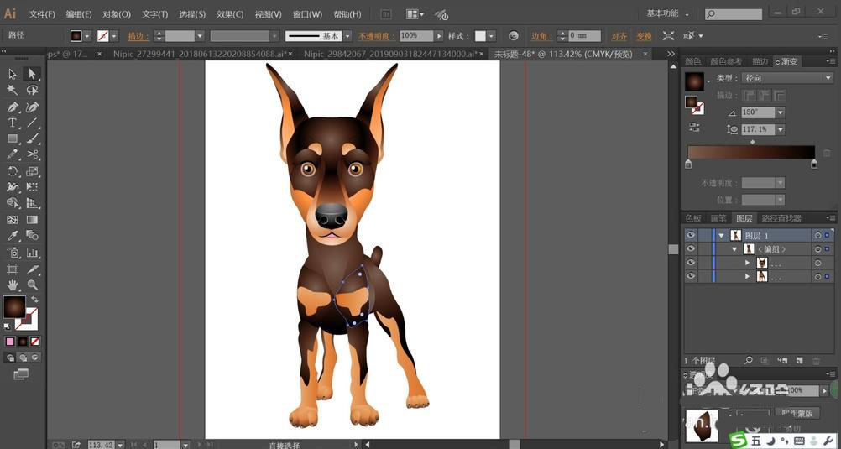
Task: Open the 基本功能 workspace dropdown
Action: [668, 13]
